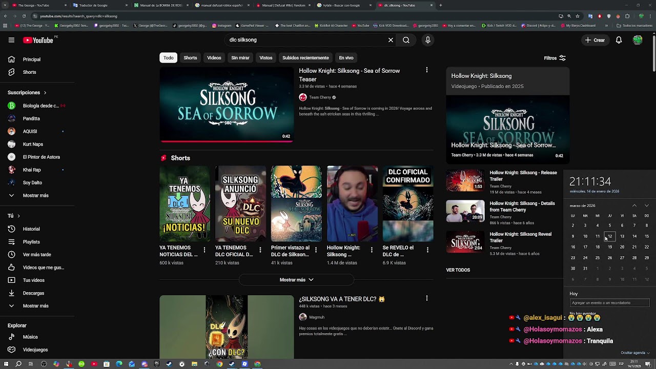
Task: Open Google Chrome from the taskbar
Action: click(x=219, y=364)
